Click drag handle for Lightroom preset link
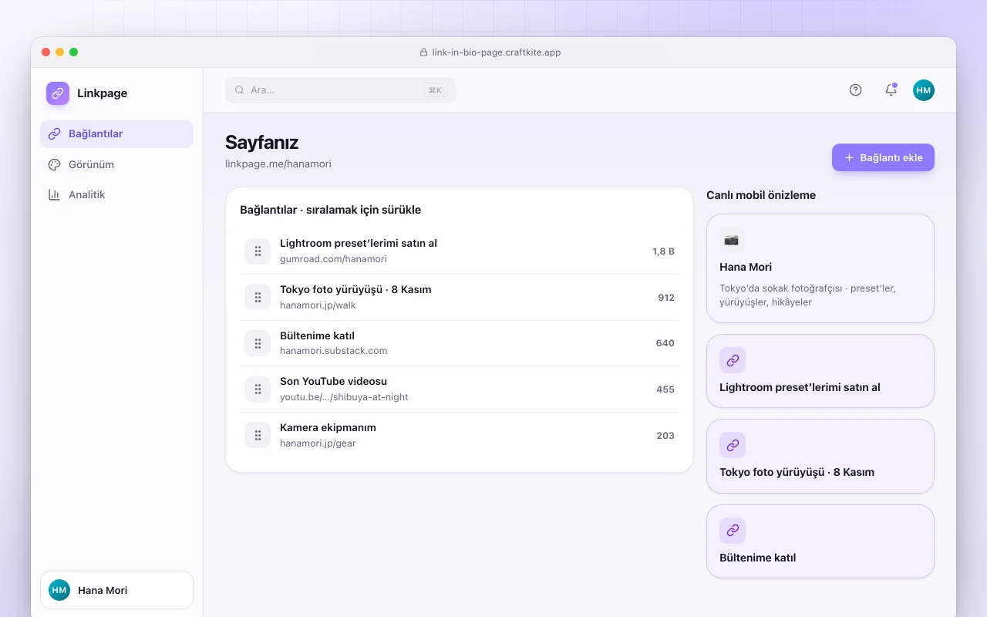Screen dimensions: 987x617 258,251
